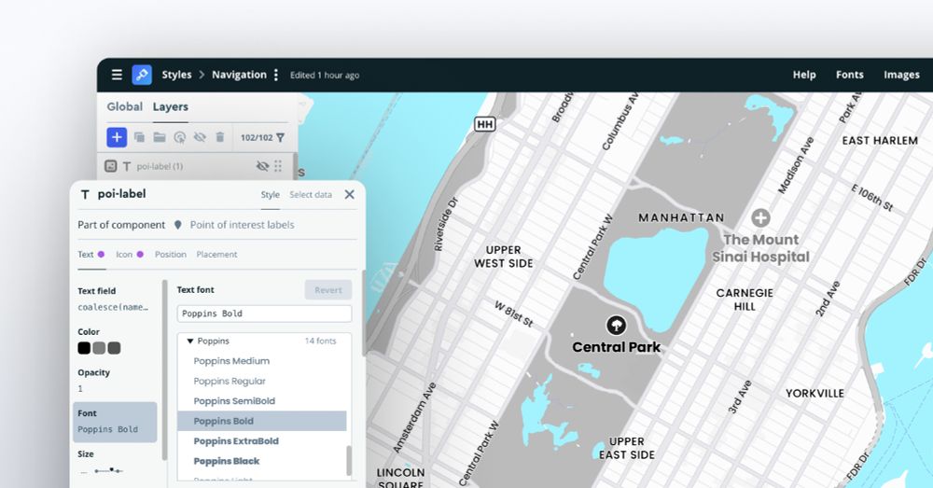
Task: Close the poi-label style panel
Action: pyautogui.click(x=349, y=195)
